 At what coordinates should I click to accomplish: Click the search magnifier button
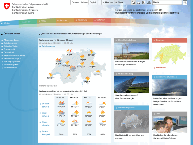[185, 2]
